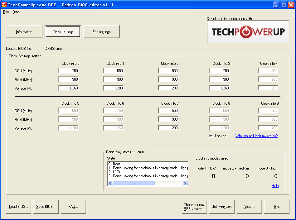This screenshot has height=220, width=296.
Task: Switch to the Fan settings tab
Action: 101,32
